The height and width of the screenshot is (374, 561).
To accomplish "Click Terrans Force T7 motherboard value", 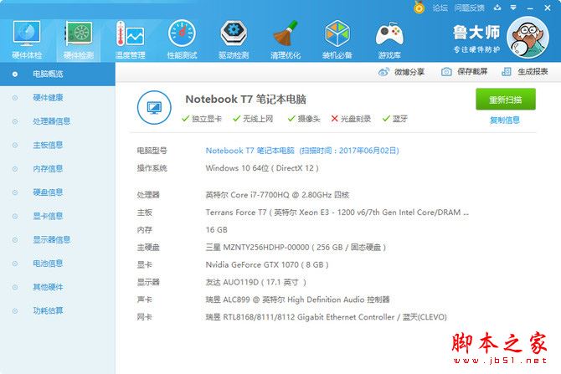I will (x=337, y=213).
